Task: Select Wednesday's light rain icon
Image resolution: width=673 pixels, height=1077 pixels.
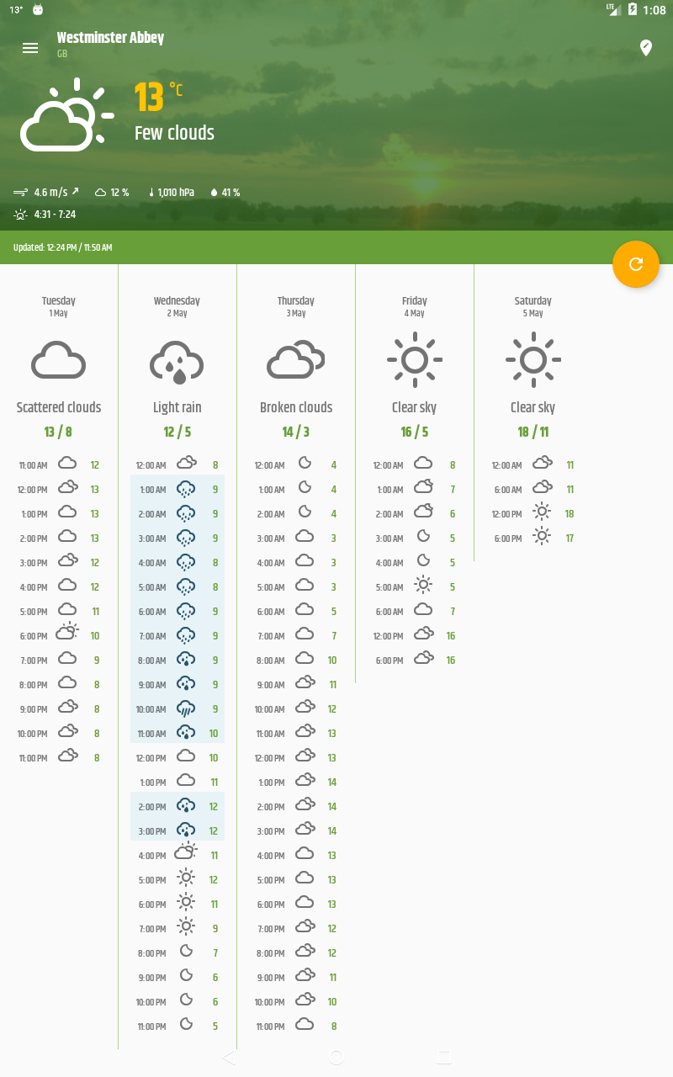Action: [x=177, y=362]
